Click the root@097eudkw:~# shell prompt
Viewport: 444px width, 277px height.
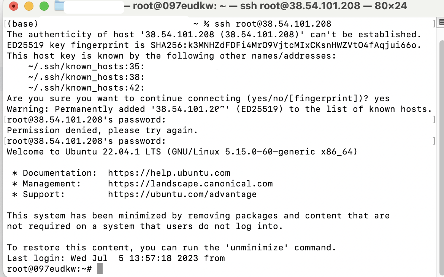point(49,269)
